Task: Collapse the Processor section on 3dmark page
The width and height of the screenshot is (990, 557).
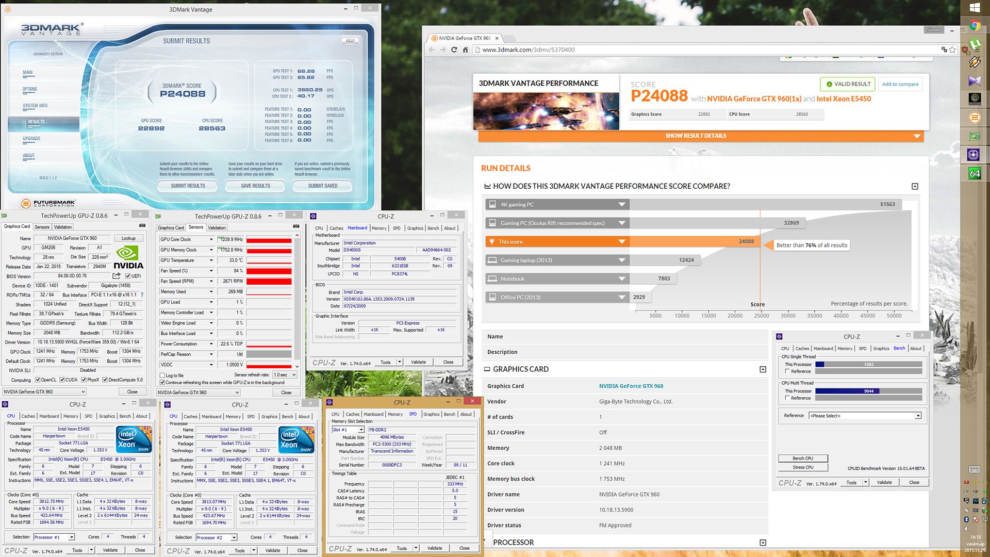Action: click(x=763, y=543)
